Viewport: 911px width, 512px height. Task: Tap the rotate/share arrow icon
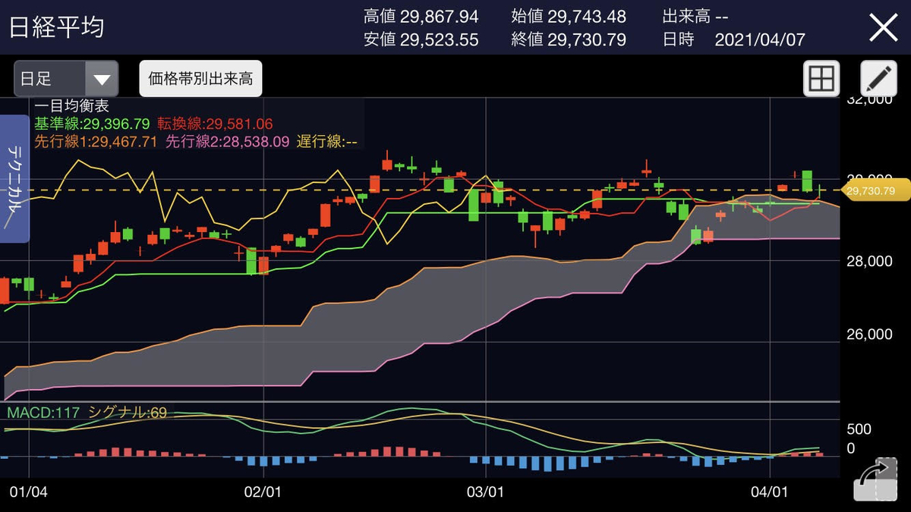coord(875,479)
